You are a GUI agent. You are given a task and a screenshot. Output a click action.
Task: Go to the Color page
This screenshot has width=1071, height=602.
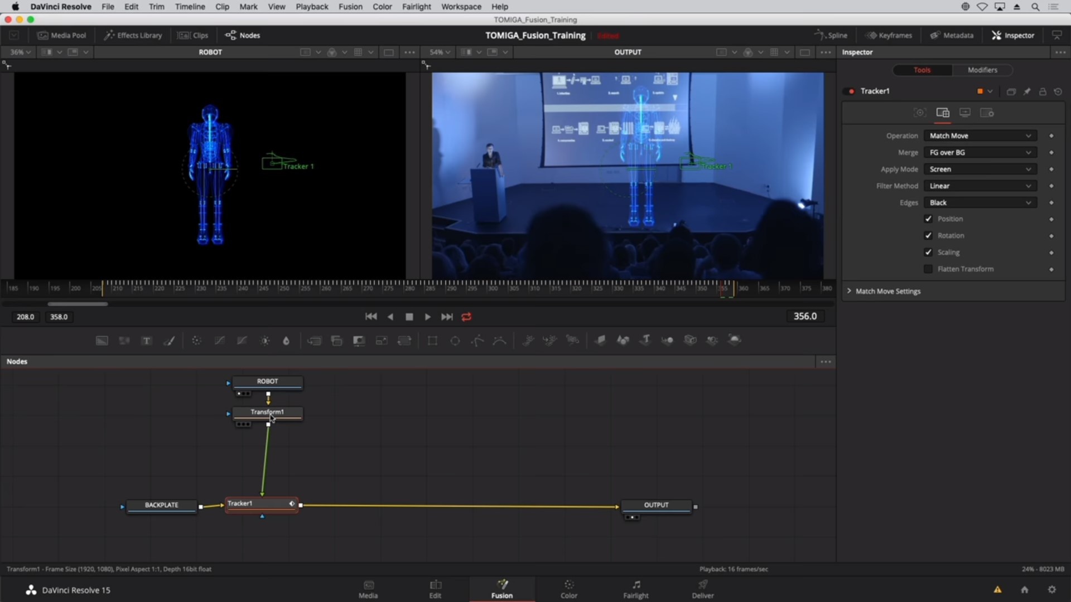568,589
